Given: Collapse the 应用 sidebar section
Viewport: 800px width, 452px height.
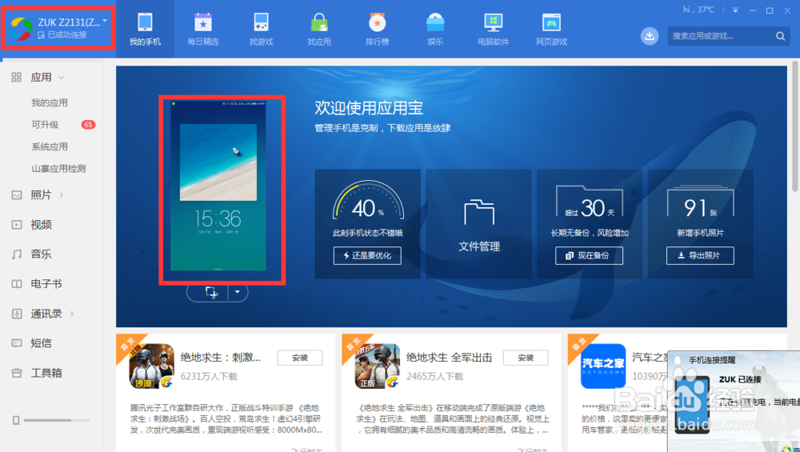Looking at the screenshot, I should point(62,78).
